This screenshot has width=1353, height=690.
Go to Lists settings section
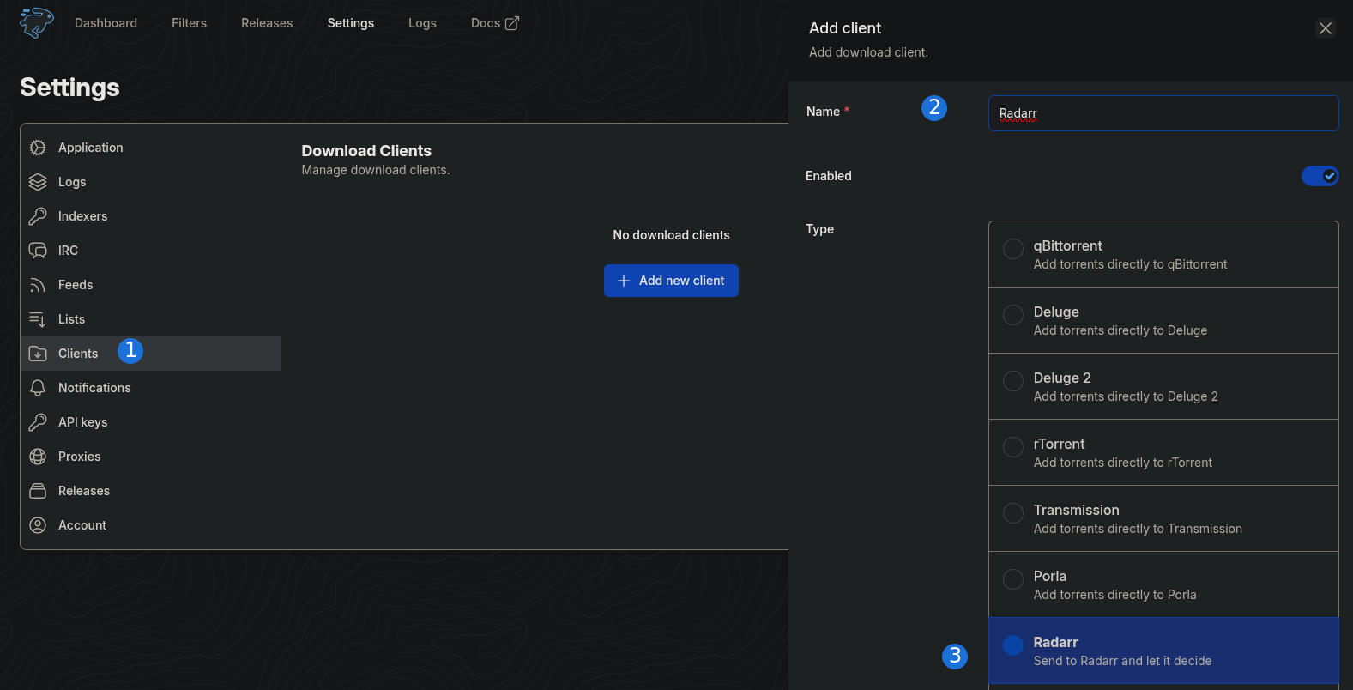click(151, 319)
